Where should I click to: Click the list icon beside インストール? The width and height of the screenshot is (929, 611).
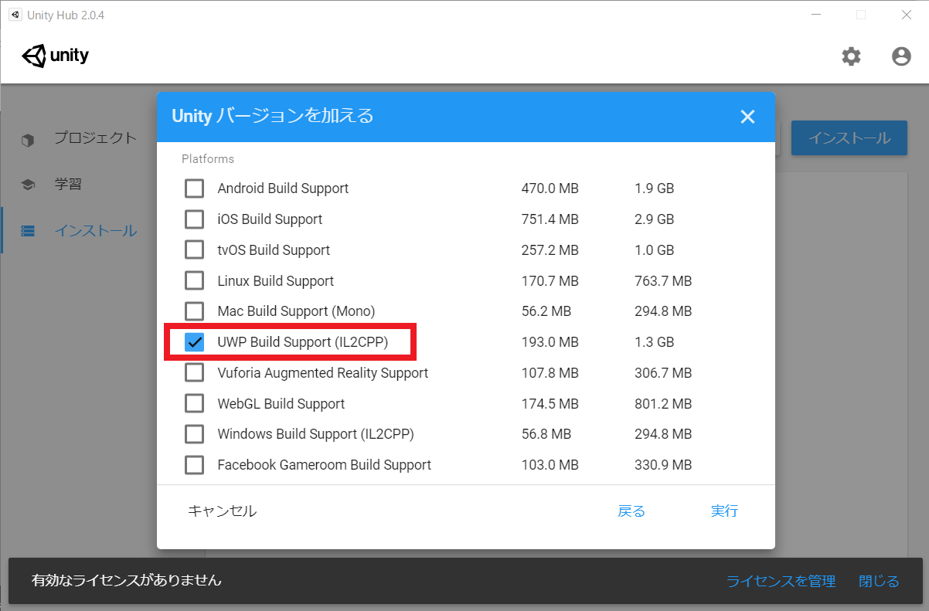point(28,231)
